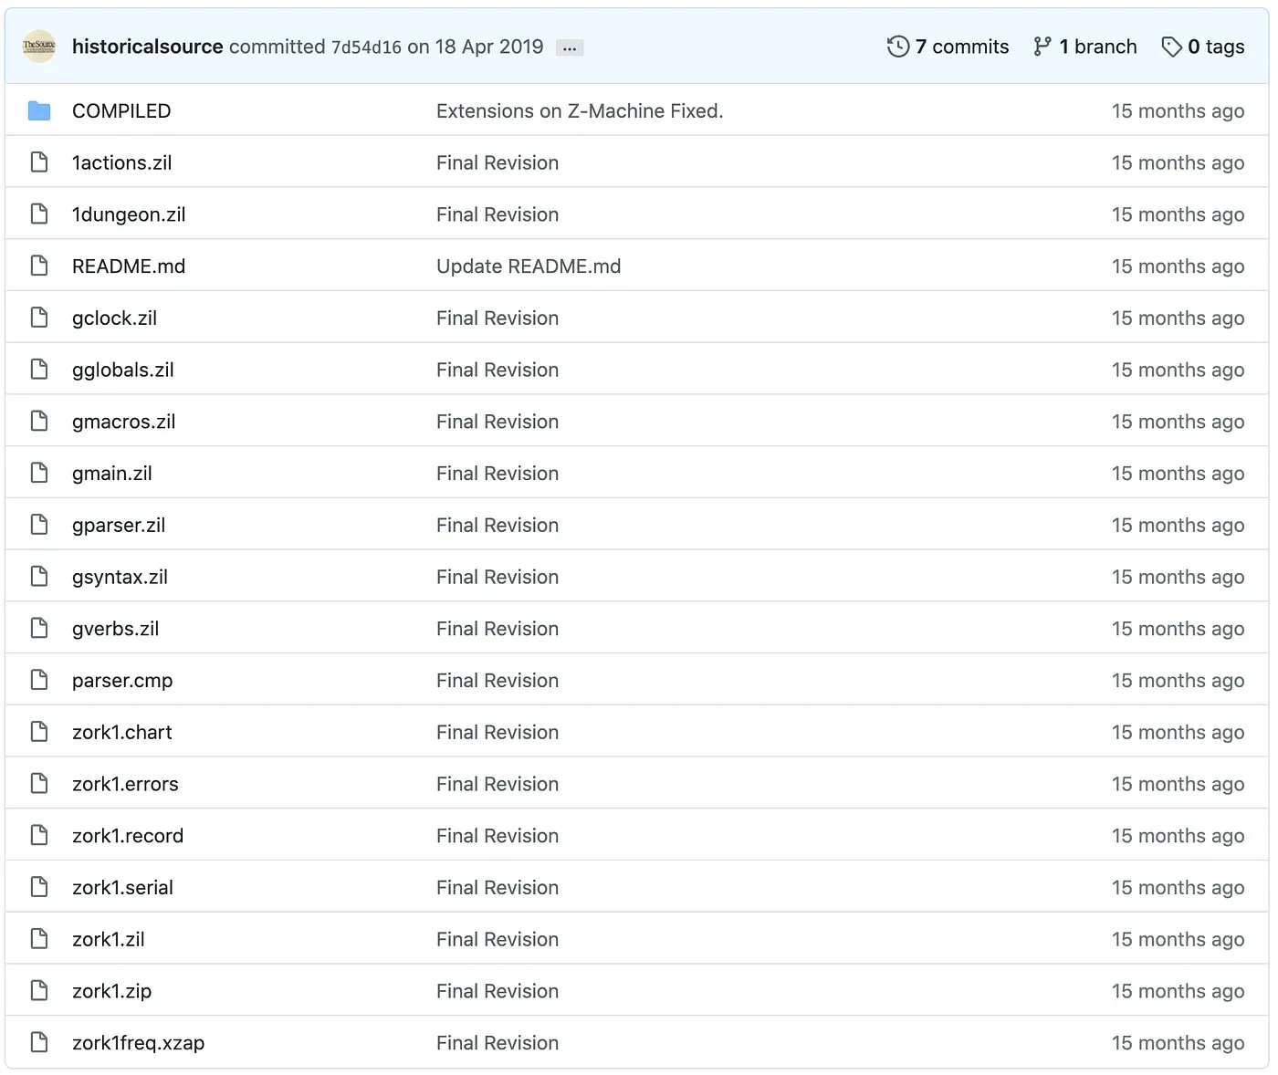Click the file icon beside gclock.zil

(39, 318)
